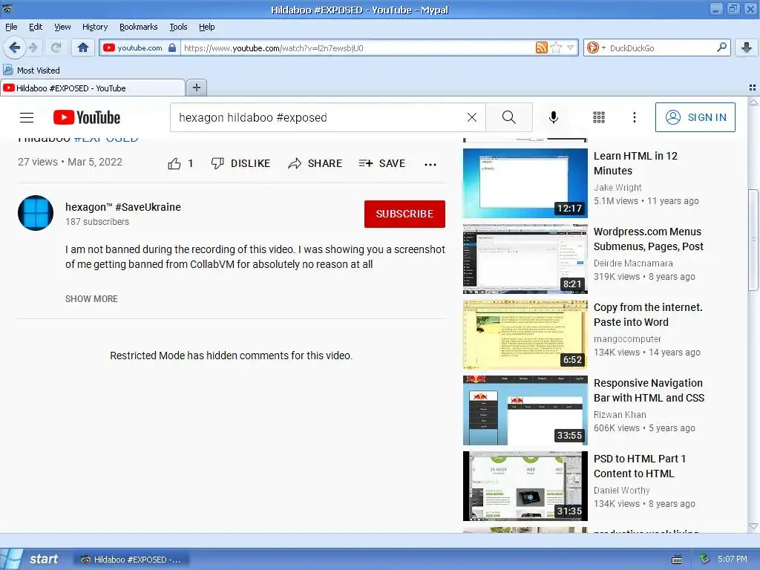Click Wordpress.com Menus Submenus title
The height and width of the screenshot is (570, 760).
pyautogui.click(x=649, y=239)
